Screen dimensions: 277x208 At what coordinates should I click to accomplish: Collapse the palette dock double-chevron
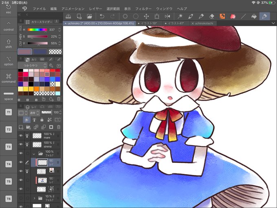pos(20,15)
